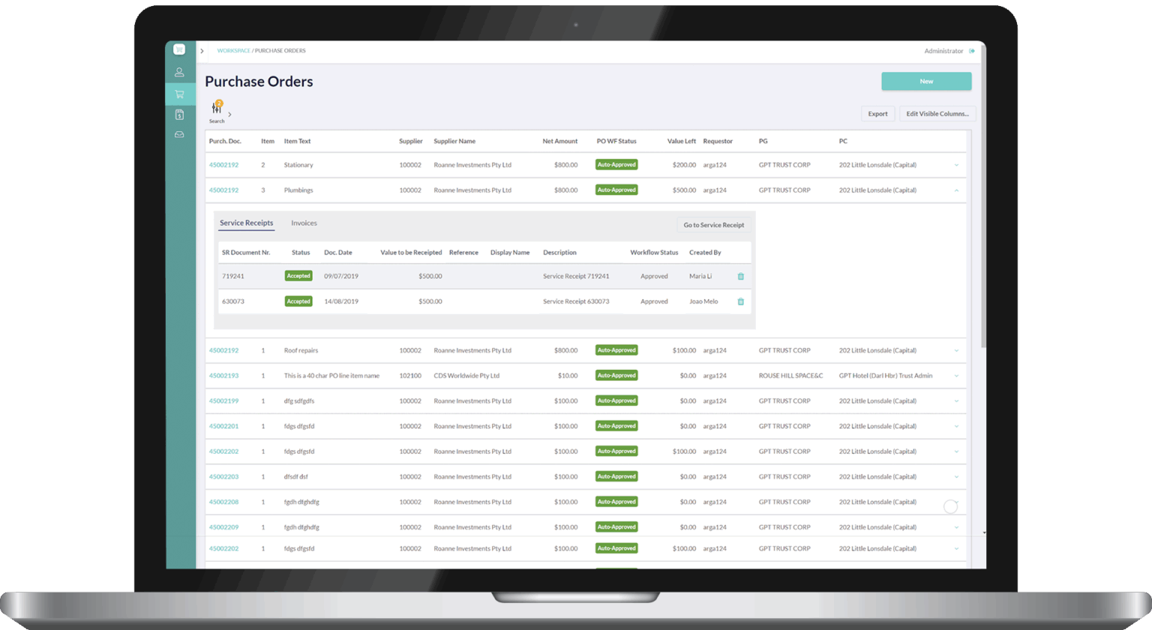Open PO 45002192 in the Plumbings row
Image resolution: width=1152 pixels, height=630 pixels.
click(x=223, y=190)
